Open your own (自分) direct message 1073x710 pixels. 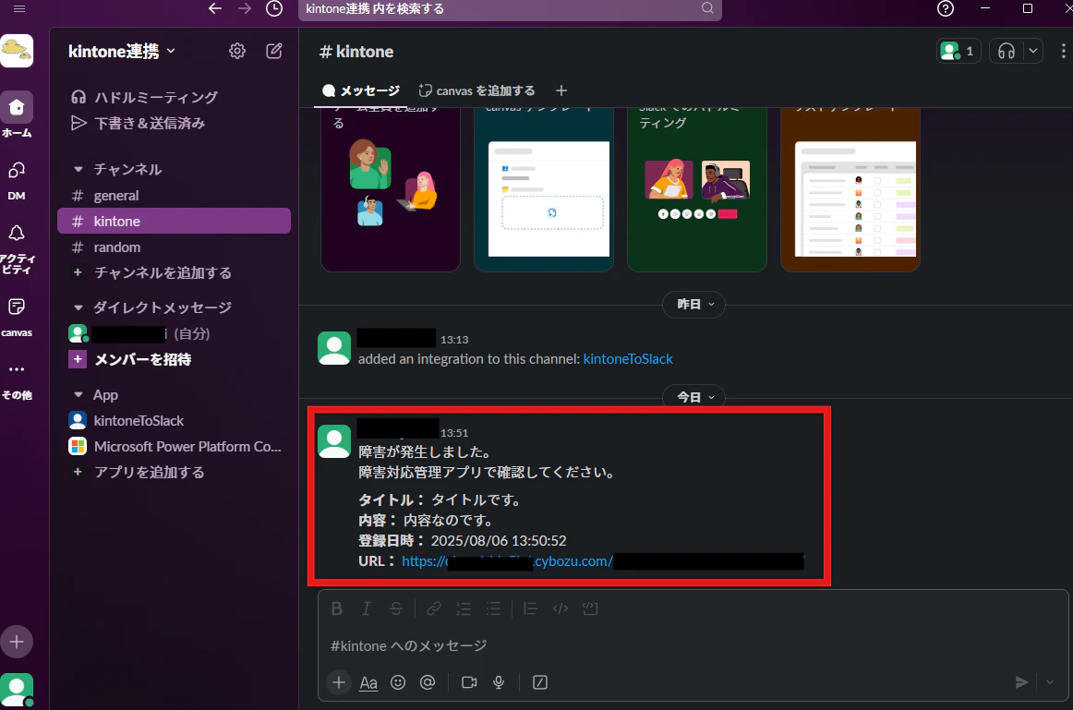pos(174,334)
